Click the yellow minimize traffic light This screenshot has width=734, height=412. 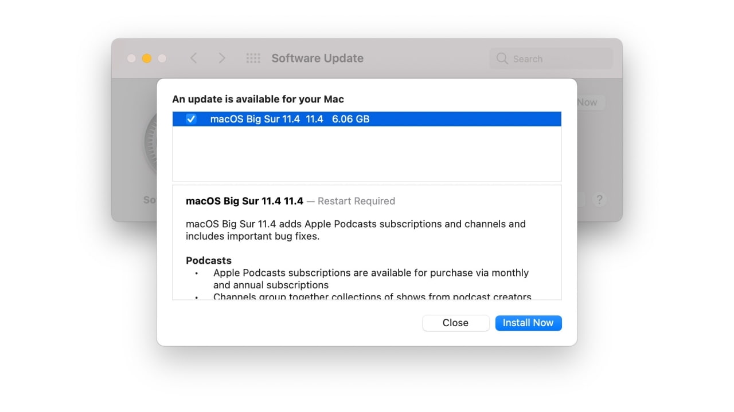(146, 58)
